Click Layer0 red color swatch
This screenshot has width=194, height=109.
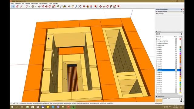point(180,39)
